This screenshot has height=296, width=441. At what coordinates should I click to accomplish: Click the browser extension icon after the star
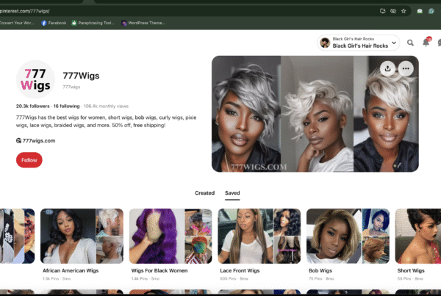pyautogui.click(x=420, y=11)
